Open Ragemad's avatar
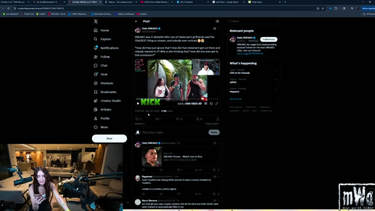Image resolution: width=375 pixels, height=211 pixels. (137, 178)
